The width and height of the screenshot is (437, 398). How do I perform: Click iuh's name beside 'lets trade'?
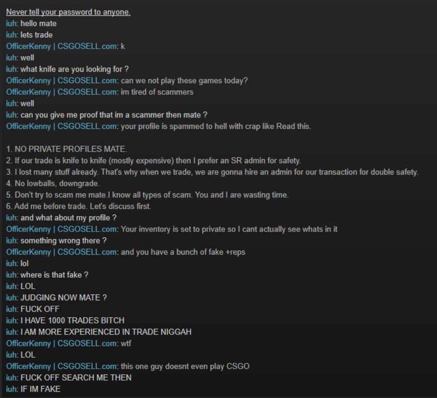click(x=12, y=35)
